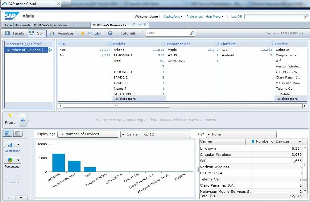Select the Split view button
The width and height of the screenshot is (310, 202).
pyautogui.click(x=37, y=33)
